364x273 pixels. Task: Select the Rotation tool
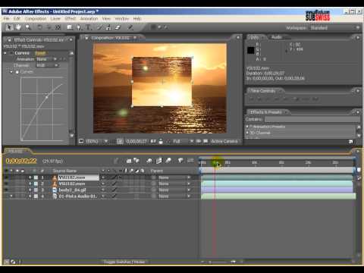pyautogui.click(x=40, y=27)
